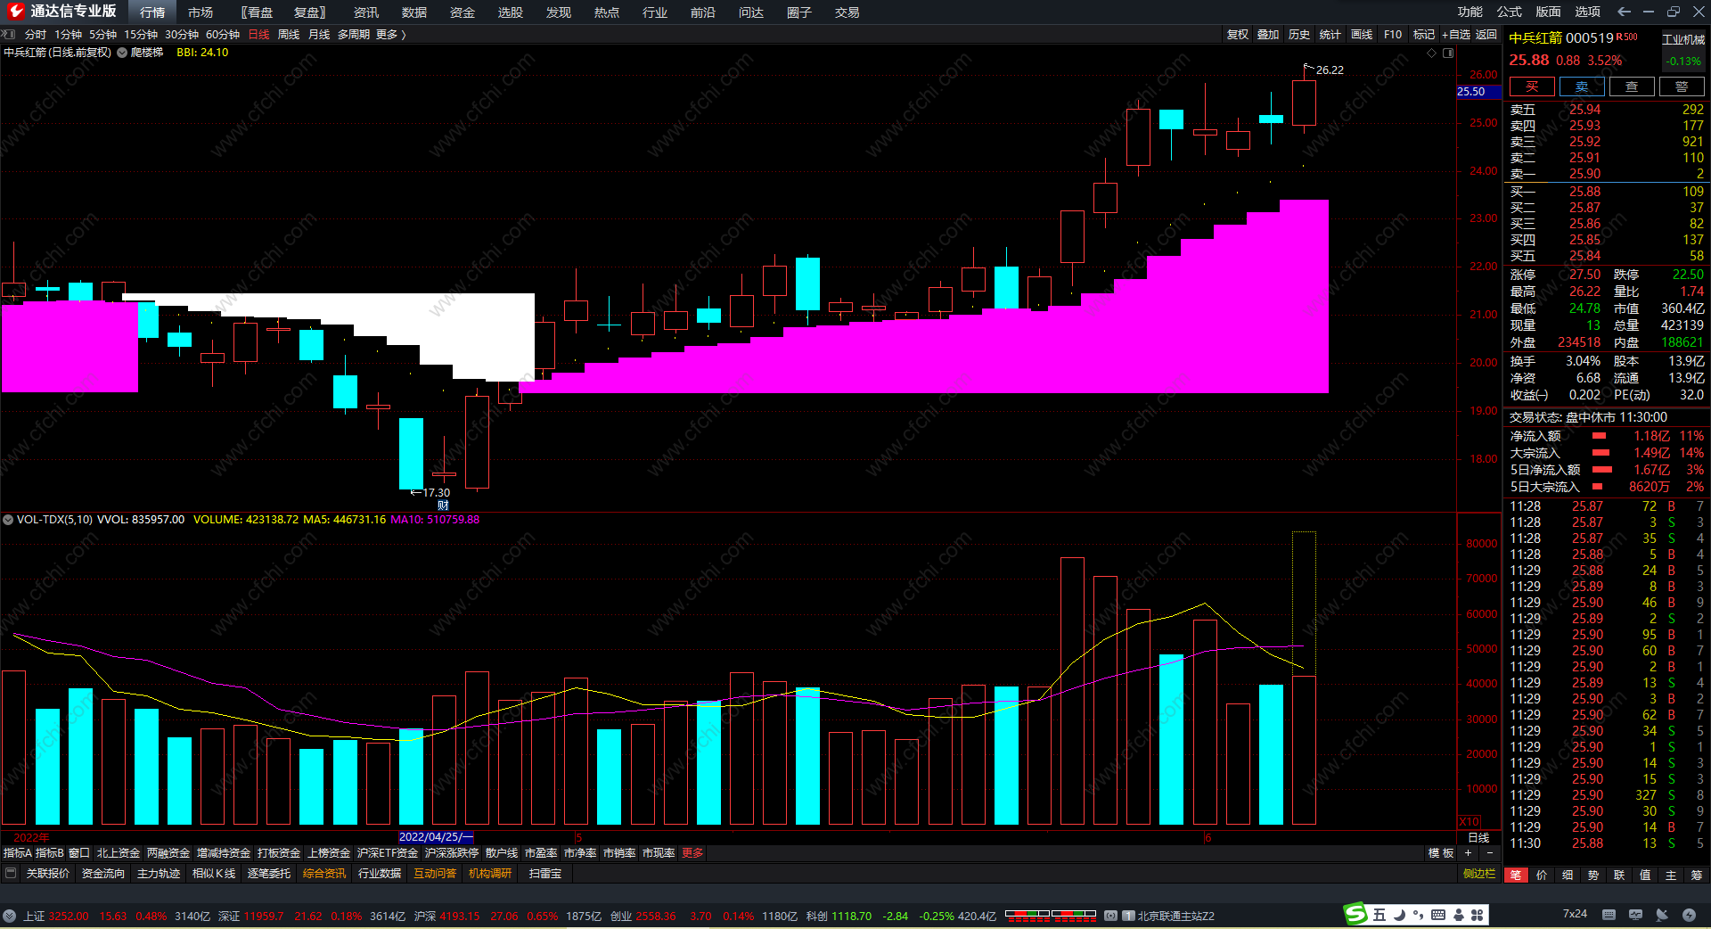Viewport: 1711px width, 929px height.
Task: Select the 30分钟 period
Action: [182, 35]
